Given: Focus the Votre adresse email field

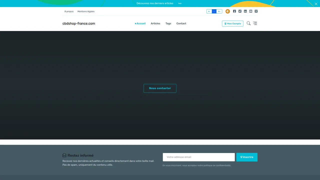Looking at the screenshot, I should coord(199,157).
